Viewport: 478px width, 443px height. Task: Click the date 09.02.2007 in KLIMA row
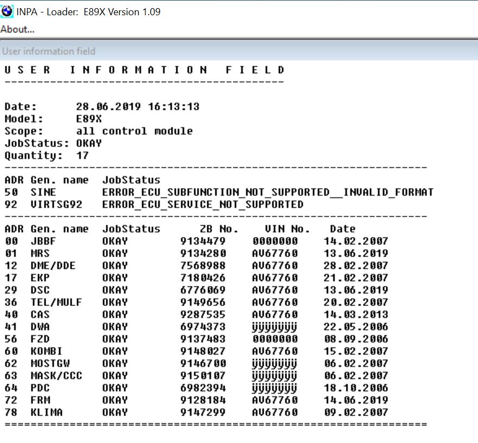click(356, 412)
